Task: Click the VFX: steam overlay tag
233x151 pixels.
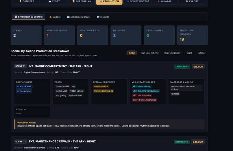Action: pos(142,86)
